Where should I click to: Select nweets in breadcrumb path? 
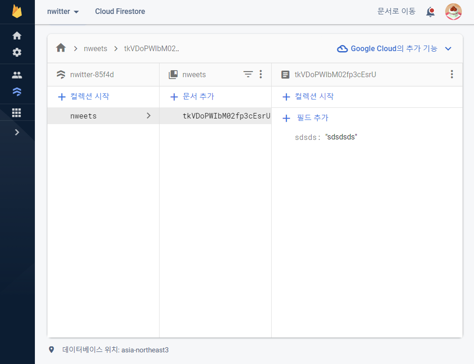[x=95, y=49]
